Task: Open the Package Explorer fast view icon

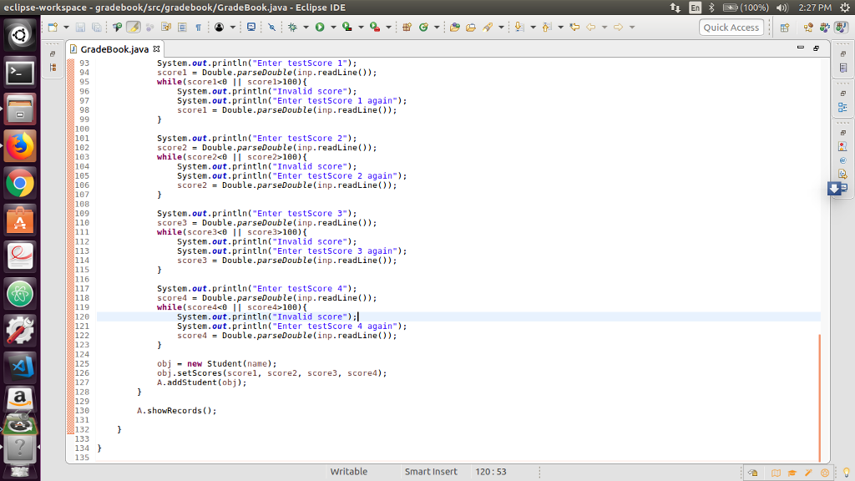Action: 53,68
